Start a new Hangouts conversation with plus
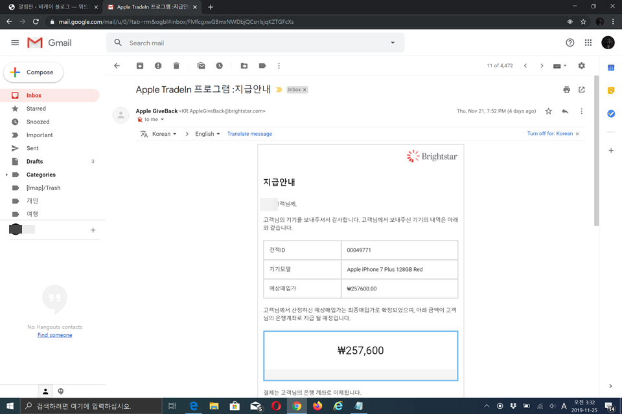This screenshot has width=622, height=414. (x=93, y=230)
